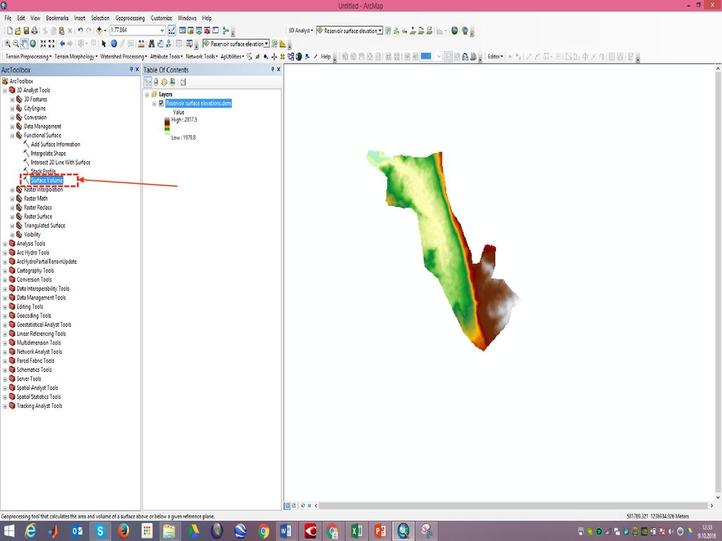Image resolution: width=722 pixels, height=541 pixels.
Task: Toggle auto-hide pin on ArcToolbox panel
Action: (130, 70)
